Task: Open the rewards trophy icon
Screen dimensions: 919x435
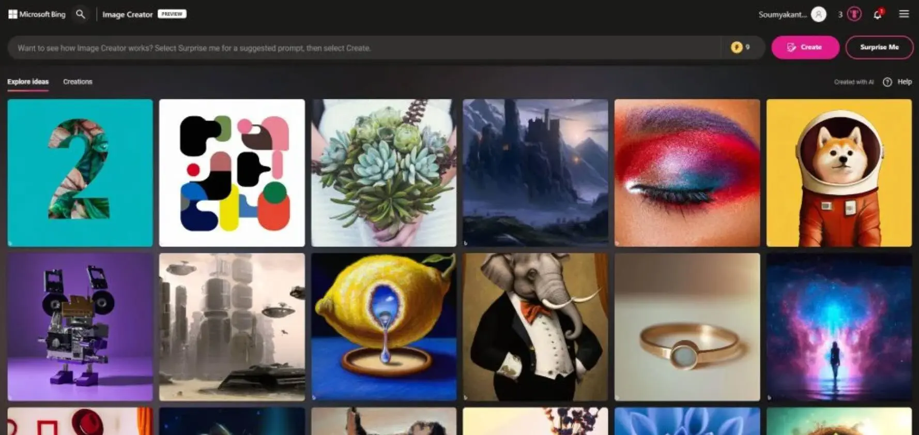Action: pyautogui.click(x=854, y=14)
